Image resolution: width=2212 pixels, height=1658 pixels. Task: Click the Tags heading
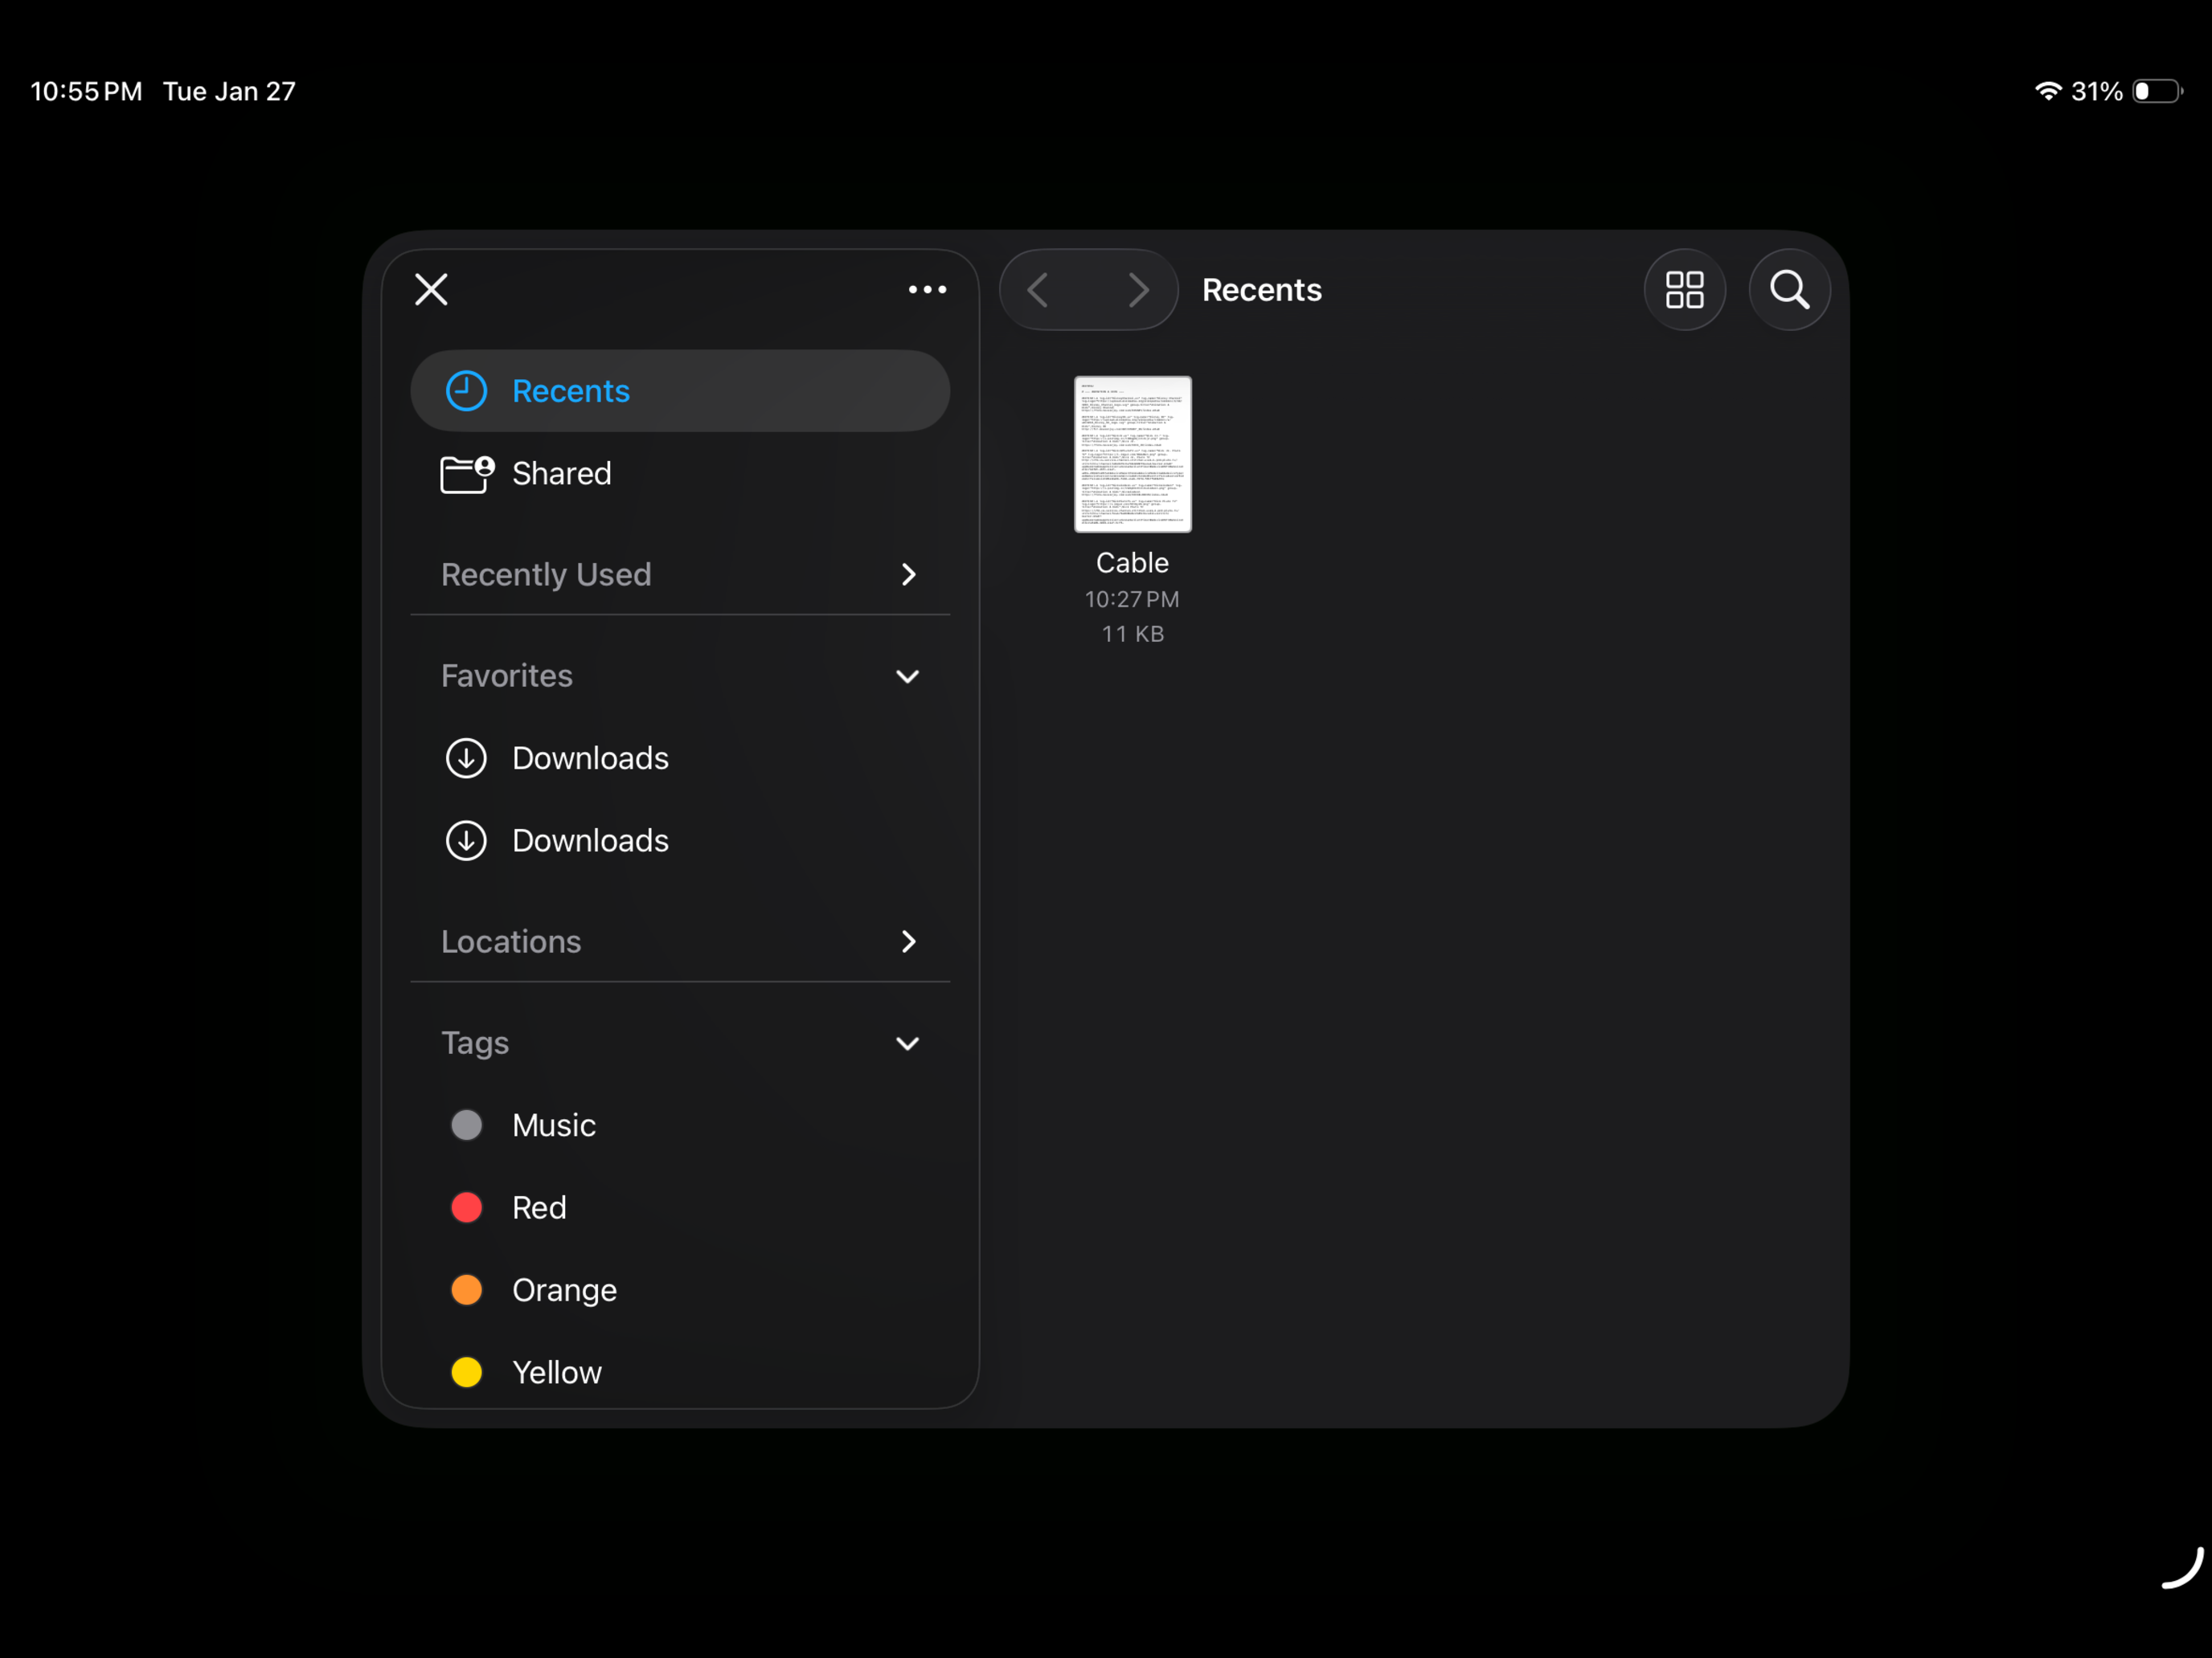point(475,1043)
